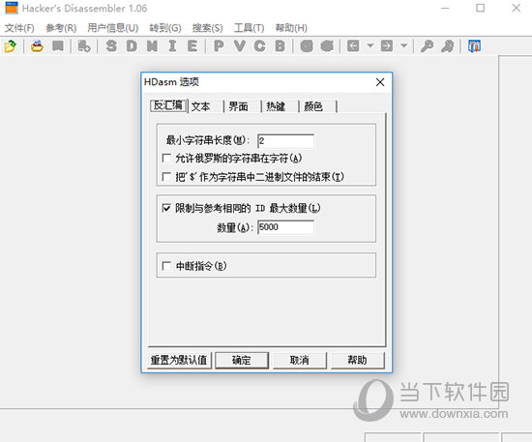The image size is (532, 442).
Task: Click the D toolbar icon
Action: [x=132, y=45]
